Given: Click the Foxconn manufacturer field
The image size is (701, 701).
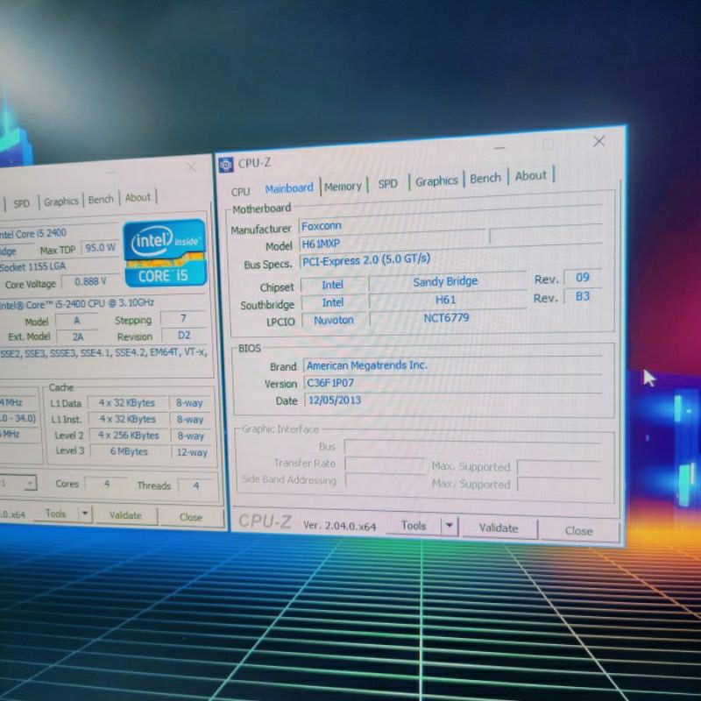Looking at the screenshot, I should [x=390, y=226].
